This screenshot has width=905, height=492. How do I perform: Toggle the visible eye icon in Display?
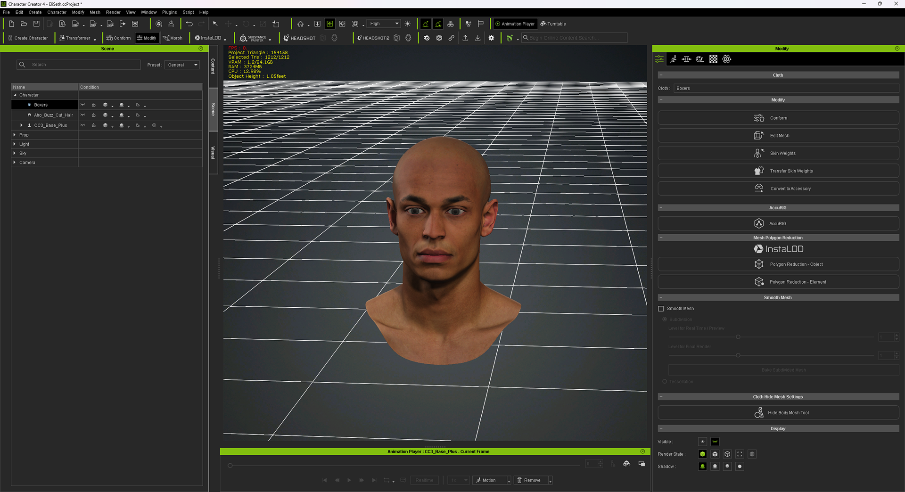click(x=702, y=442)
